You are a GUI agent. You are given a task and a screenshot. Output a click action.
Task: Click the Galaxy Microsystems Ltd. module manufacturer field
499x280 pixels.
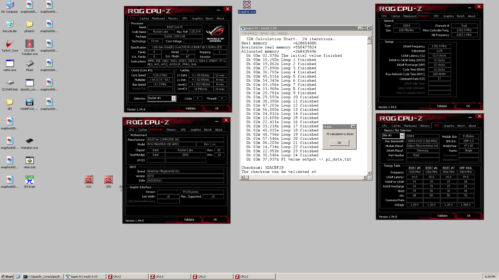coord(422,146)
